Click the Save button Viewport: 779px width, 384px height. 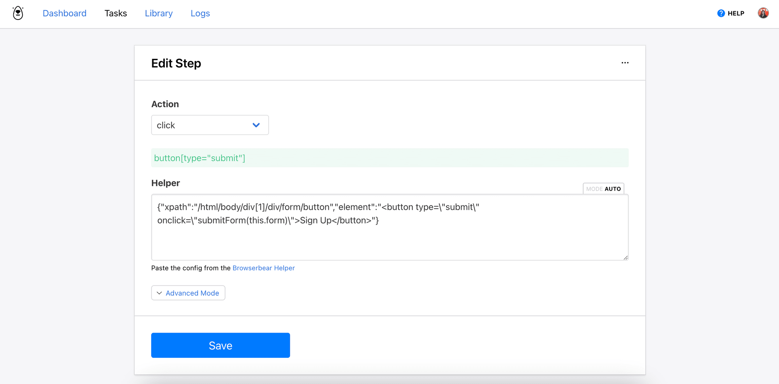[220, 345]
